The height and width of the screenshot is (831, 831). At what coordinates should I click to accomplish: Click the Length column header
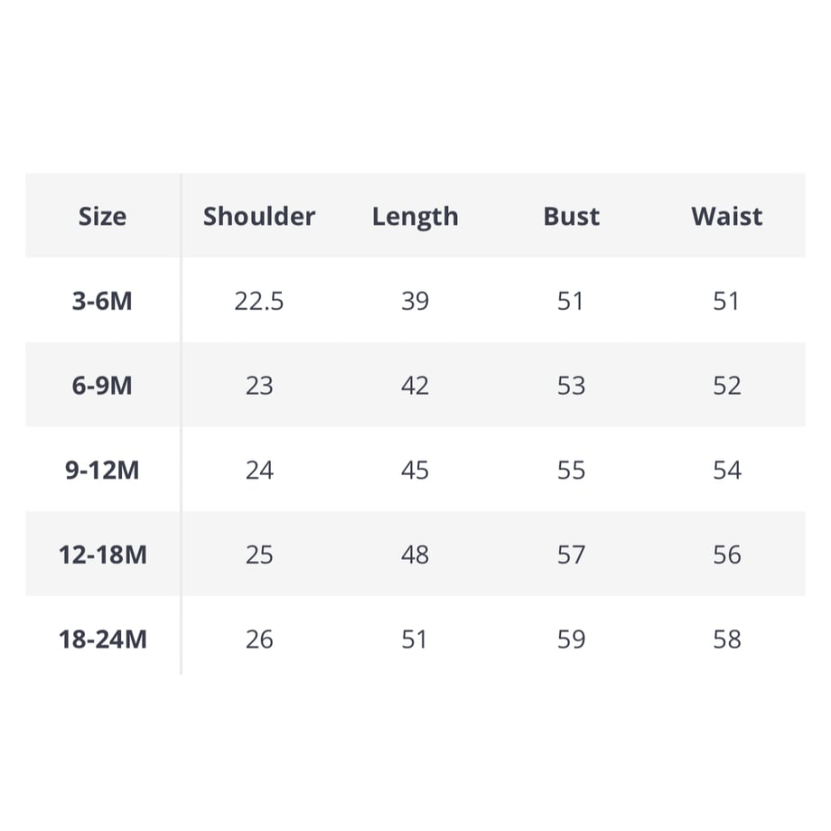415,218
